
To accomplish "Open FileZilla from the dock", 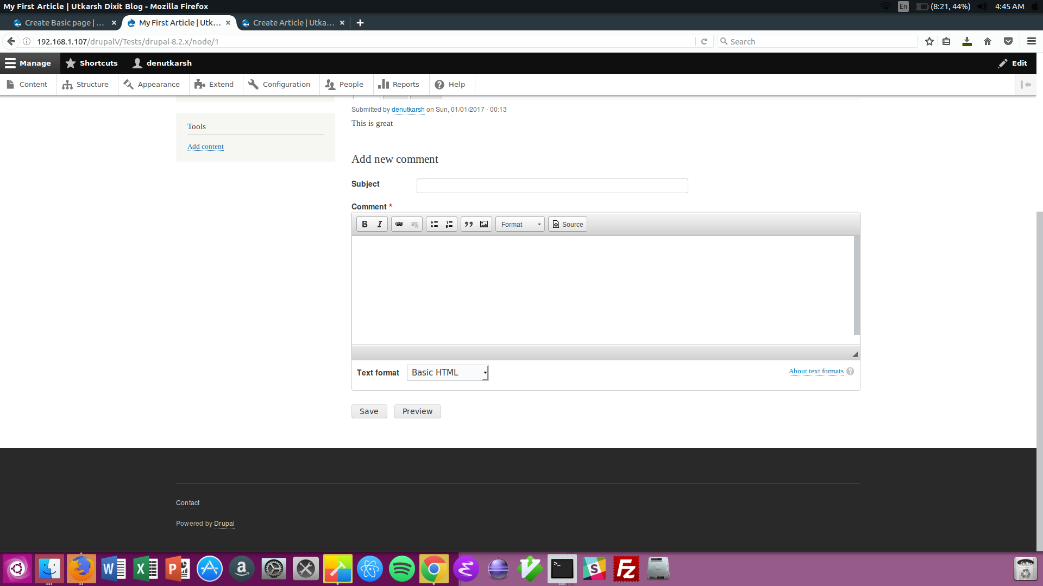I will pyautogui.click(x=626, y=569).
